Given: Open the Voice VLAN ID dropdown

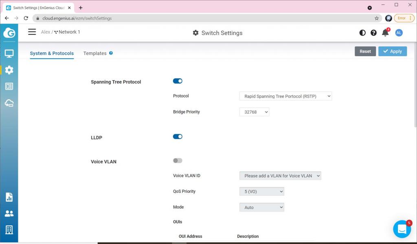Looking at the screenshot, I should pyautogui.click(x=280, y=176).
